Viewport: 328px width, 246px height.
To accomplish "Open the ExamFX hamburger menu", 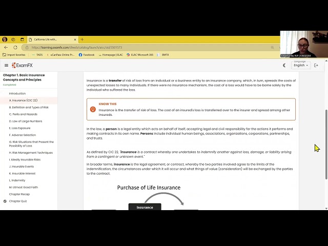I will [x=6, y=65].
